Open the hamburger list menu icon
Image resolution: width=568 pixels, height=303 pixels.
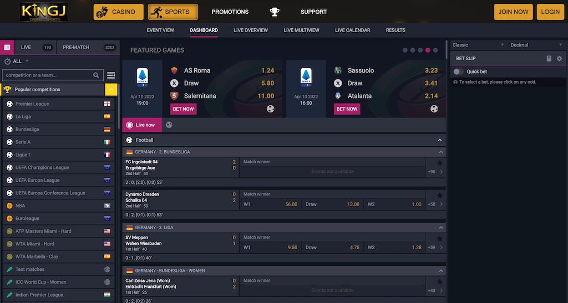tap(111, 75)
